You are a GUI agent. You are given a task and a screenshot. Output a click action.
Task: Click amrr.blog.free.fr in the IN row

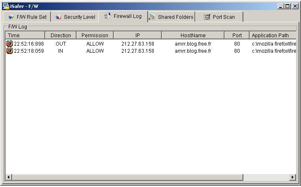193,51
